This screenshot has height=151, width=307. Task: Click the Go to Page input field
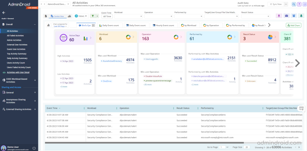222,147
